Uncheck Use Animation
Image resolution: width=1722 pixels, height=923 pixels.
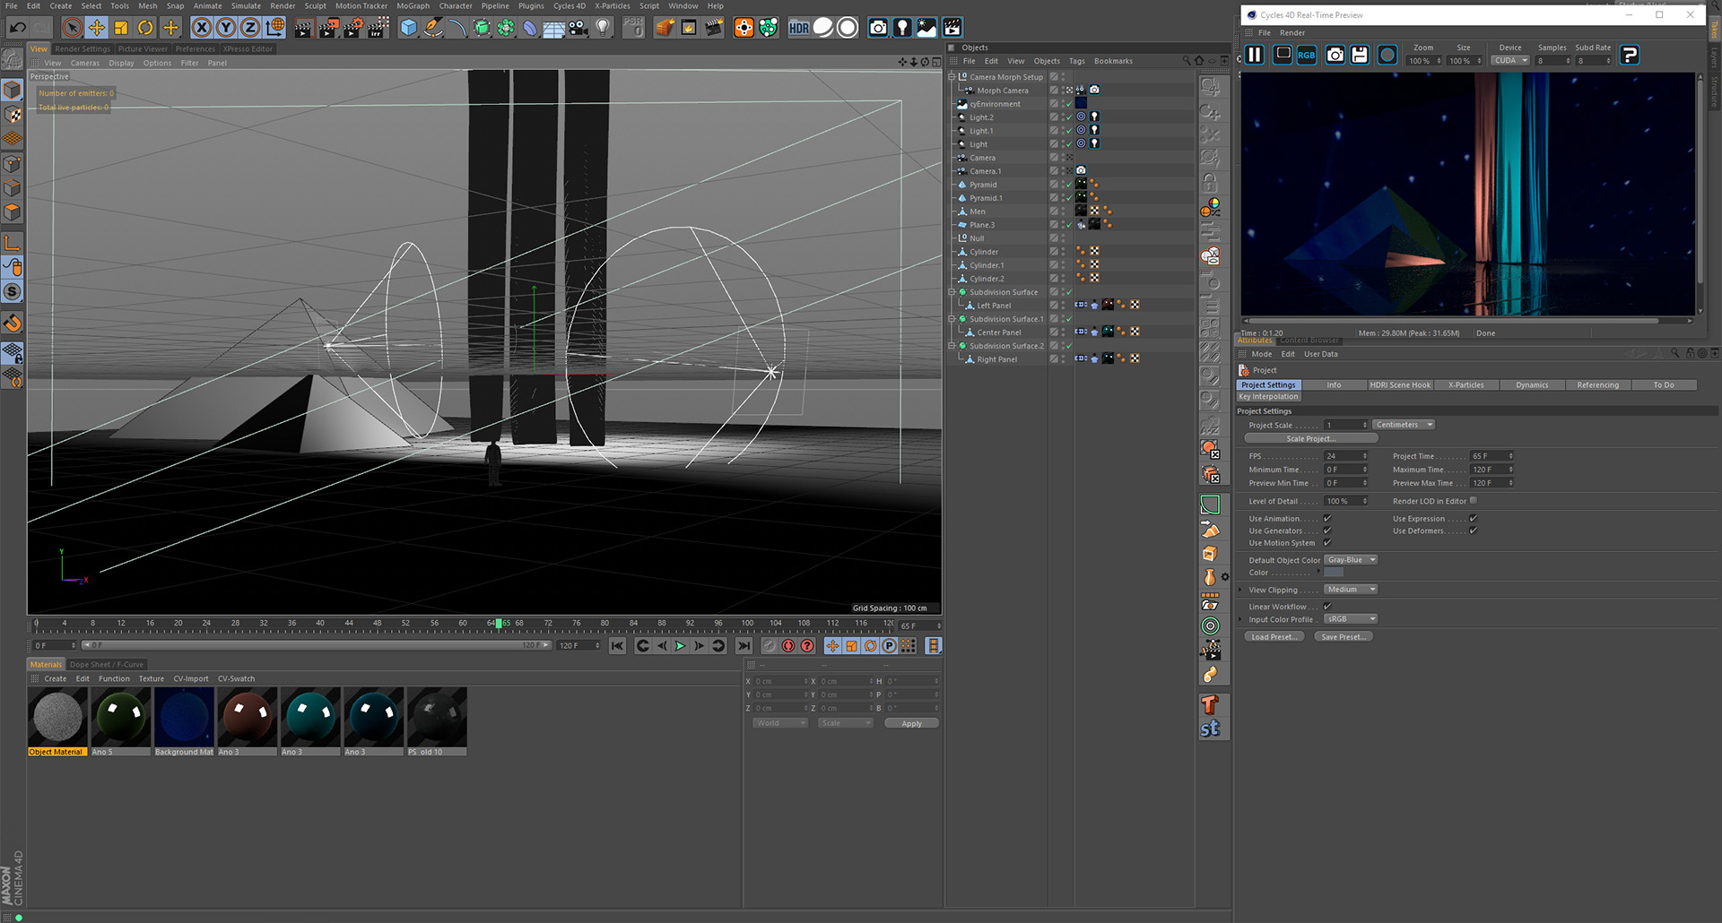(1327, 519)
